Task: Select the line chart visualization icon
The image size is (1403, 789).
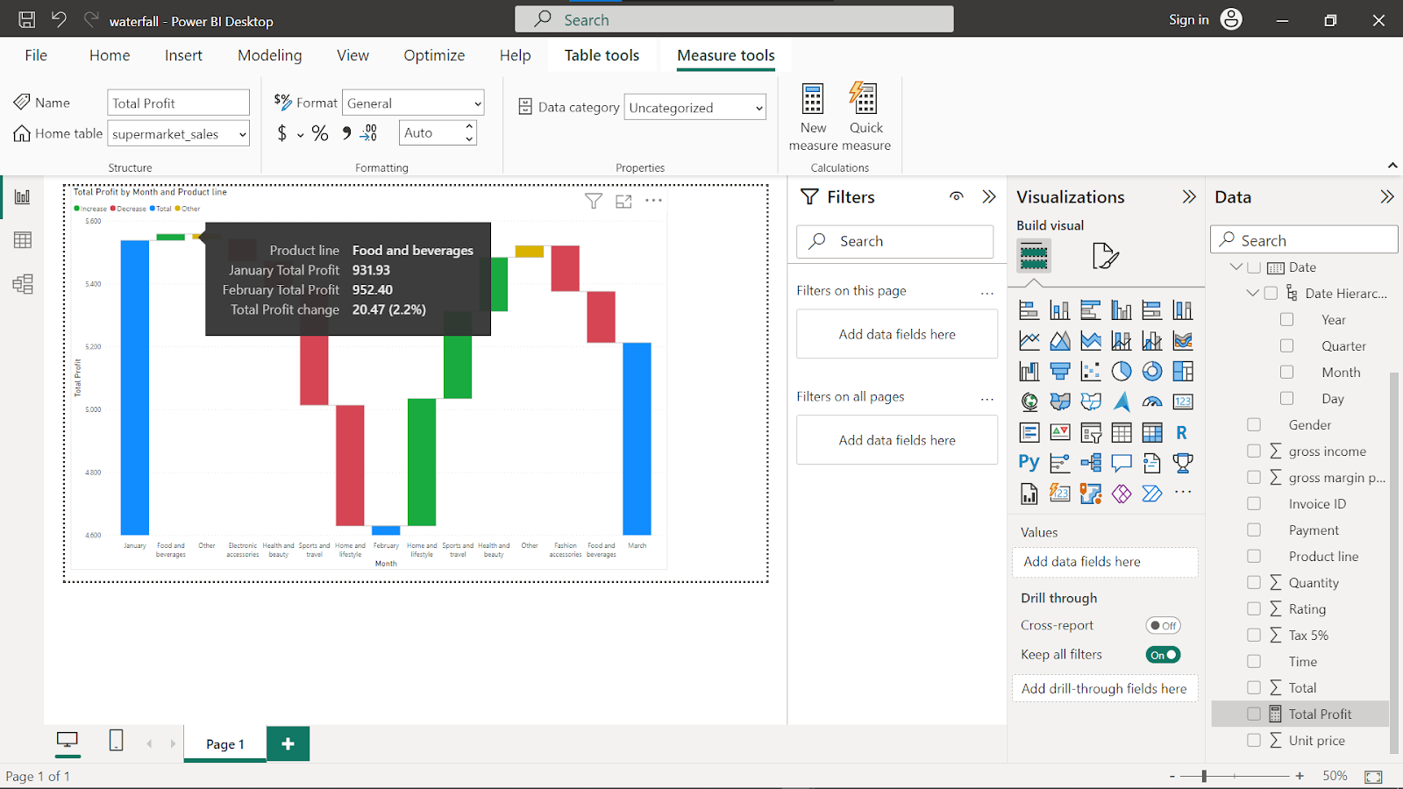Action: 1029,341
